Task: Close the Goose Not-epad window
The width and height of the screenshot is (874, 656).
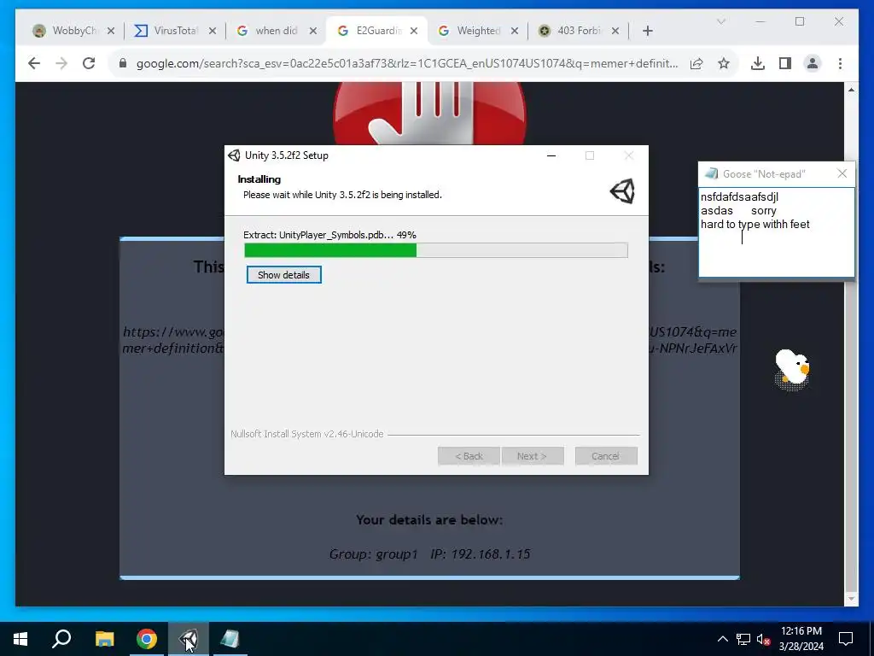Action: coord(842,174)
